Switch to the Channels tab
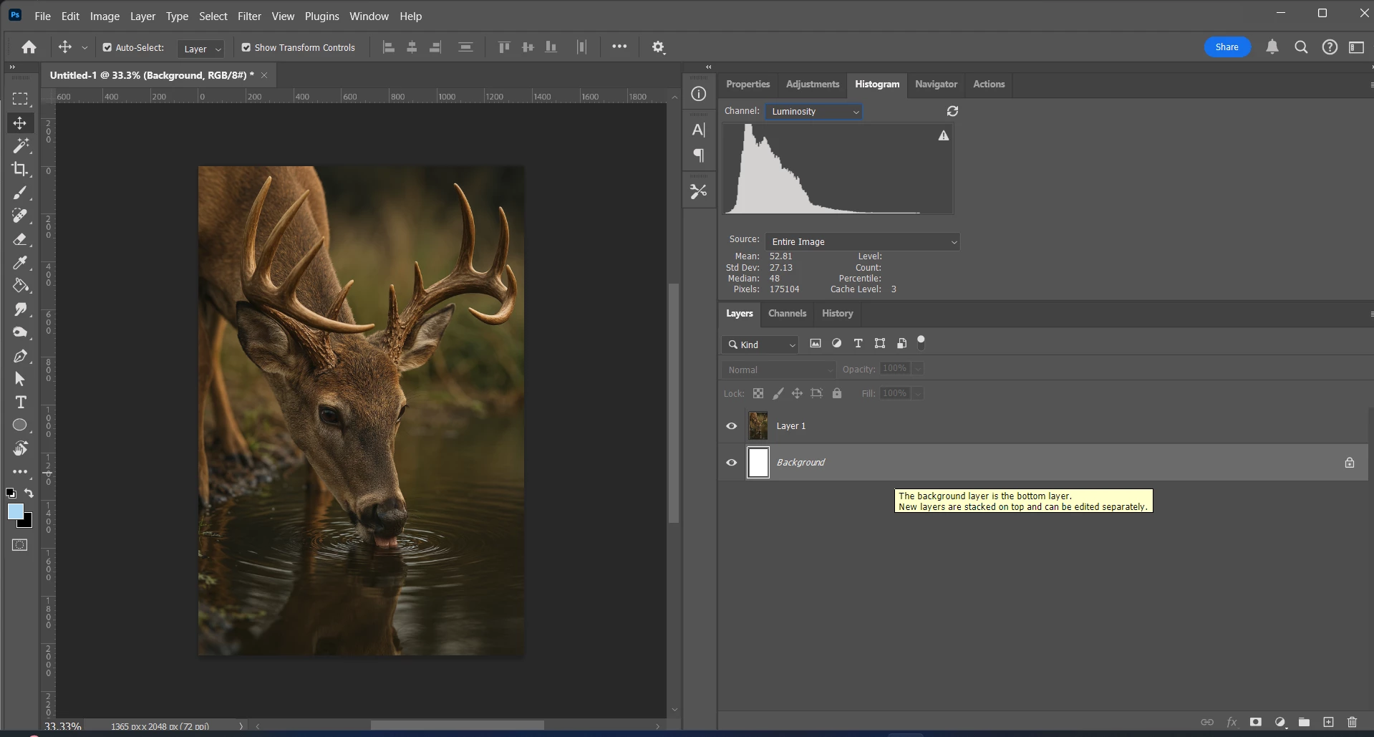Screen dimensions: 1374x737 click(787, 314)
